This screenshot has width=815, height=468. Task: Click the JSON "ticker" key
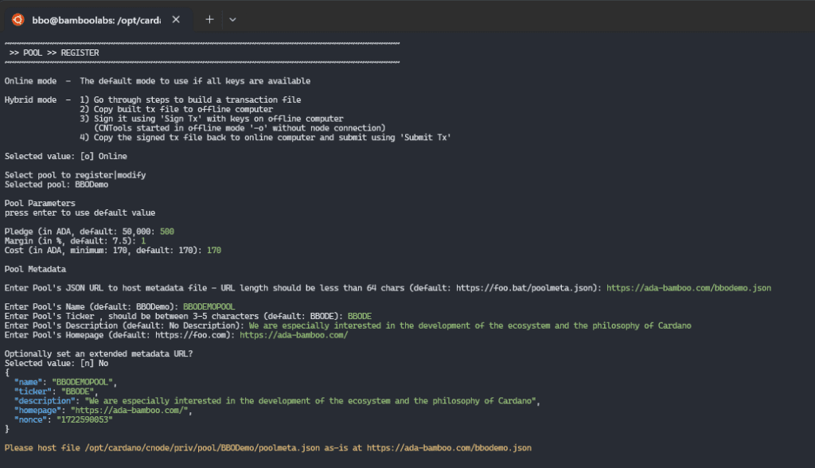pos(33,392)
